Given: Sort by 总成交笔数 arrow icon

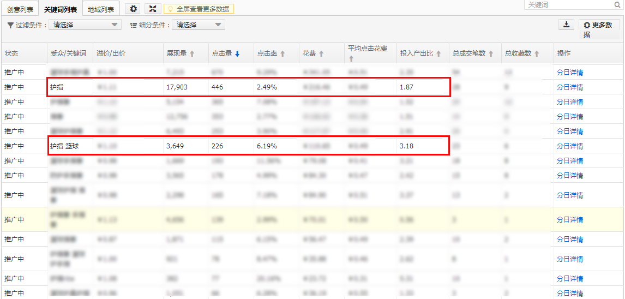Looking at the screenshot, I should 491,54.
